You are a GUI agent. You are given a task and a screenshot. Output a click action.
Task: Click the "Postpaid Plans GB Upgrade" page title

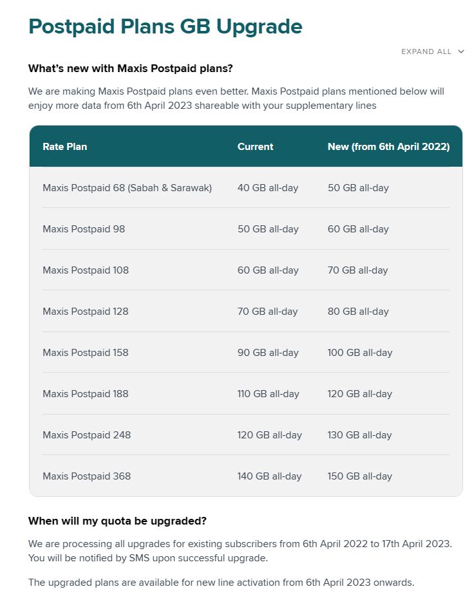pos(166,26)
